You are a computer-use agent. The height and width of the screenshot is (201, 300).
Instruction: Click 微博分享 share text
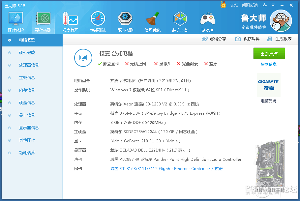pyautogui.click(x=218, y=39)
